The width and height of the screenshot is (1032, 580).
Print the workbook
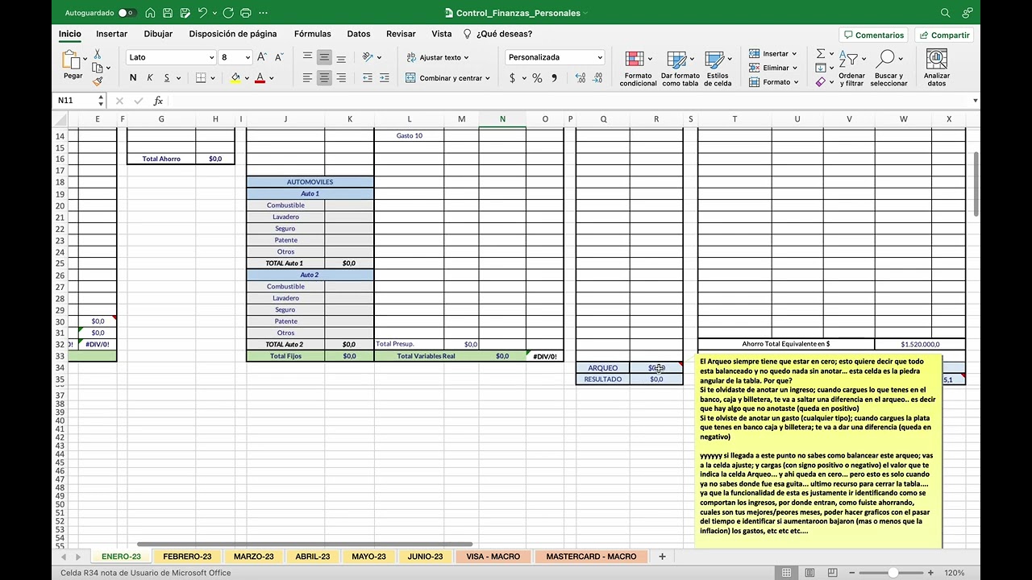point(246,13)
